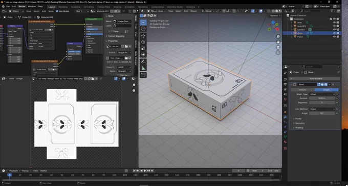Open the Help menu
The width and height of the screenshot is (348, 186).
pyautogui.click(x=40, y=7)
